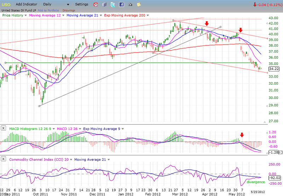Close the MACD Histogram panel

click(x=4, y=127)
